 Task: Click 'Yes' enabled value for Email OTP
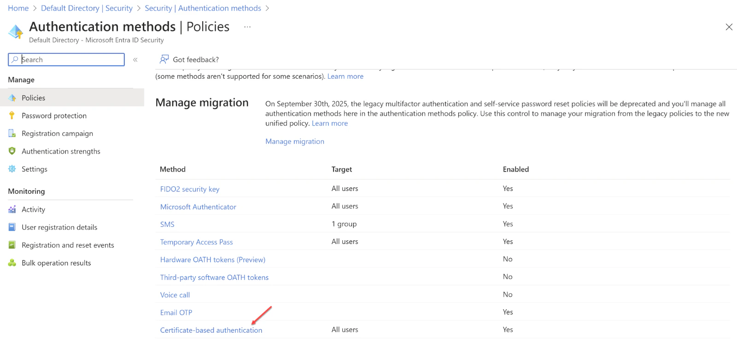pos(508,312)
